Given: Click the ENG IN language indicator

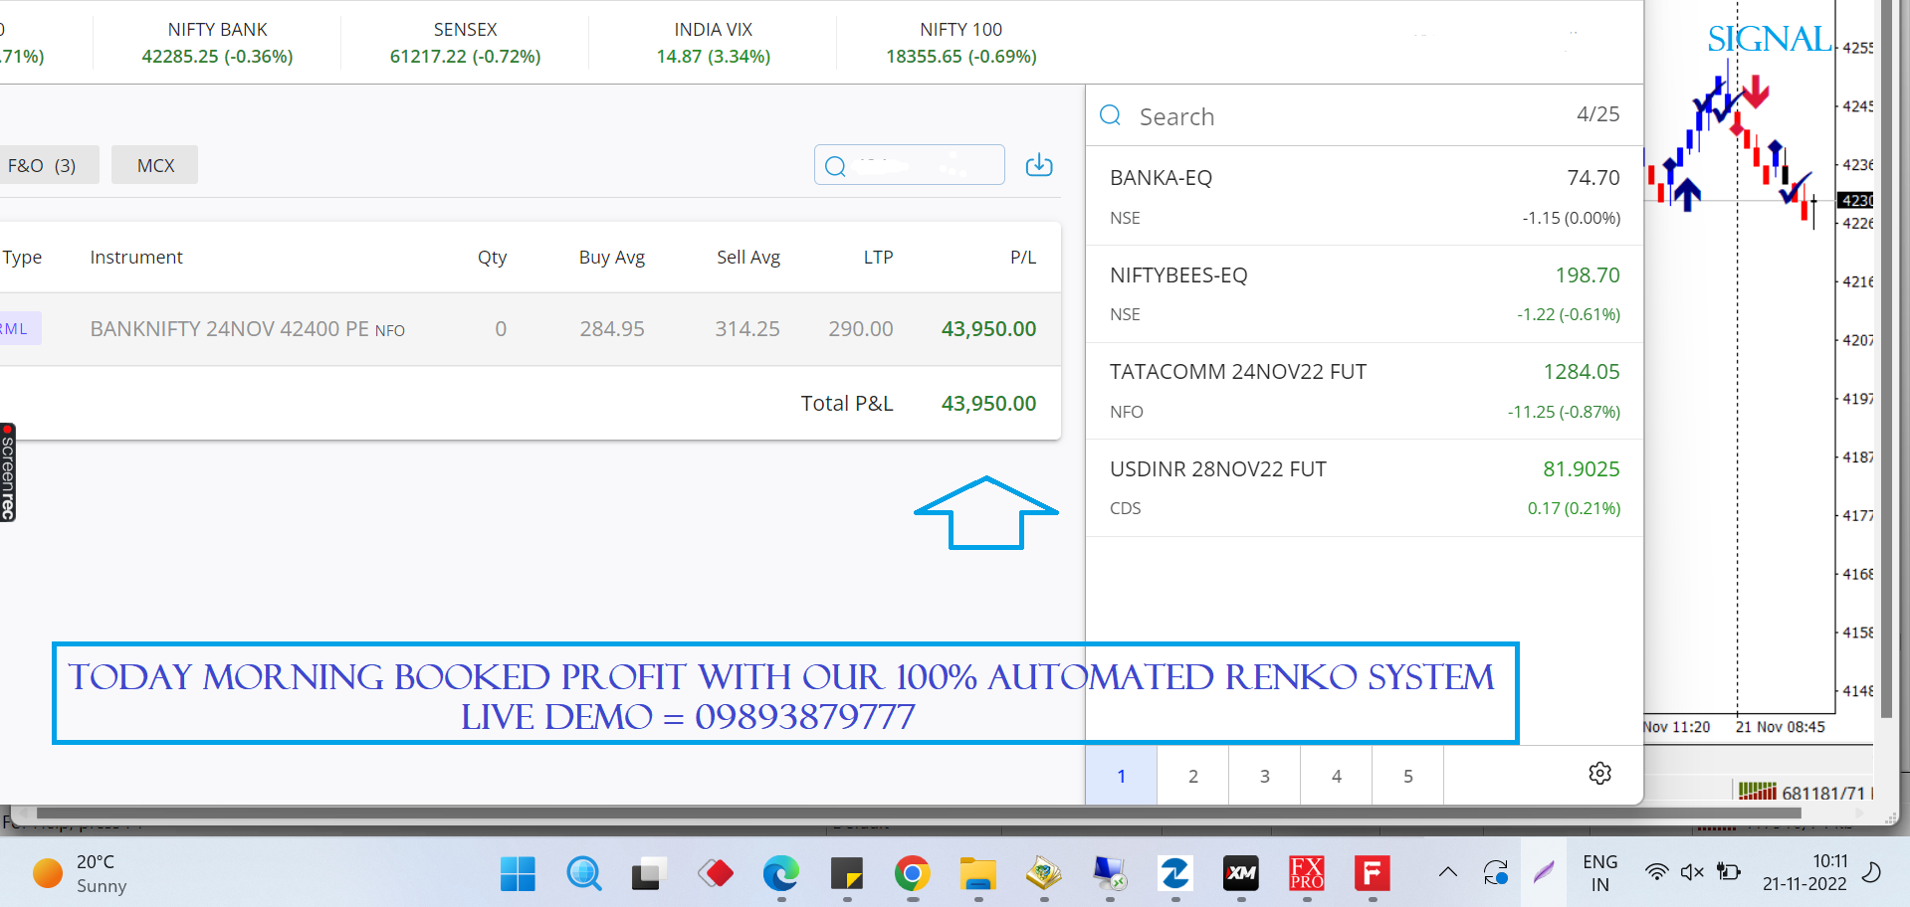Looking at the screenshot, I should [x=1599, y=873].
